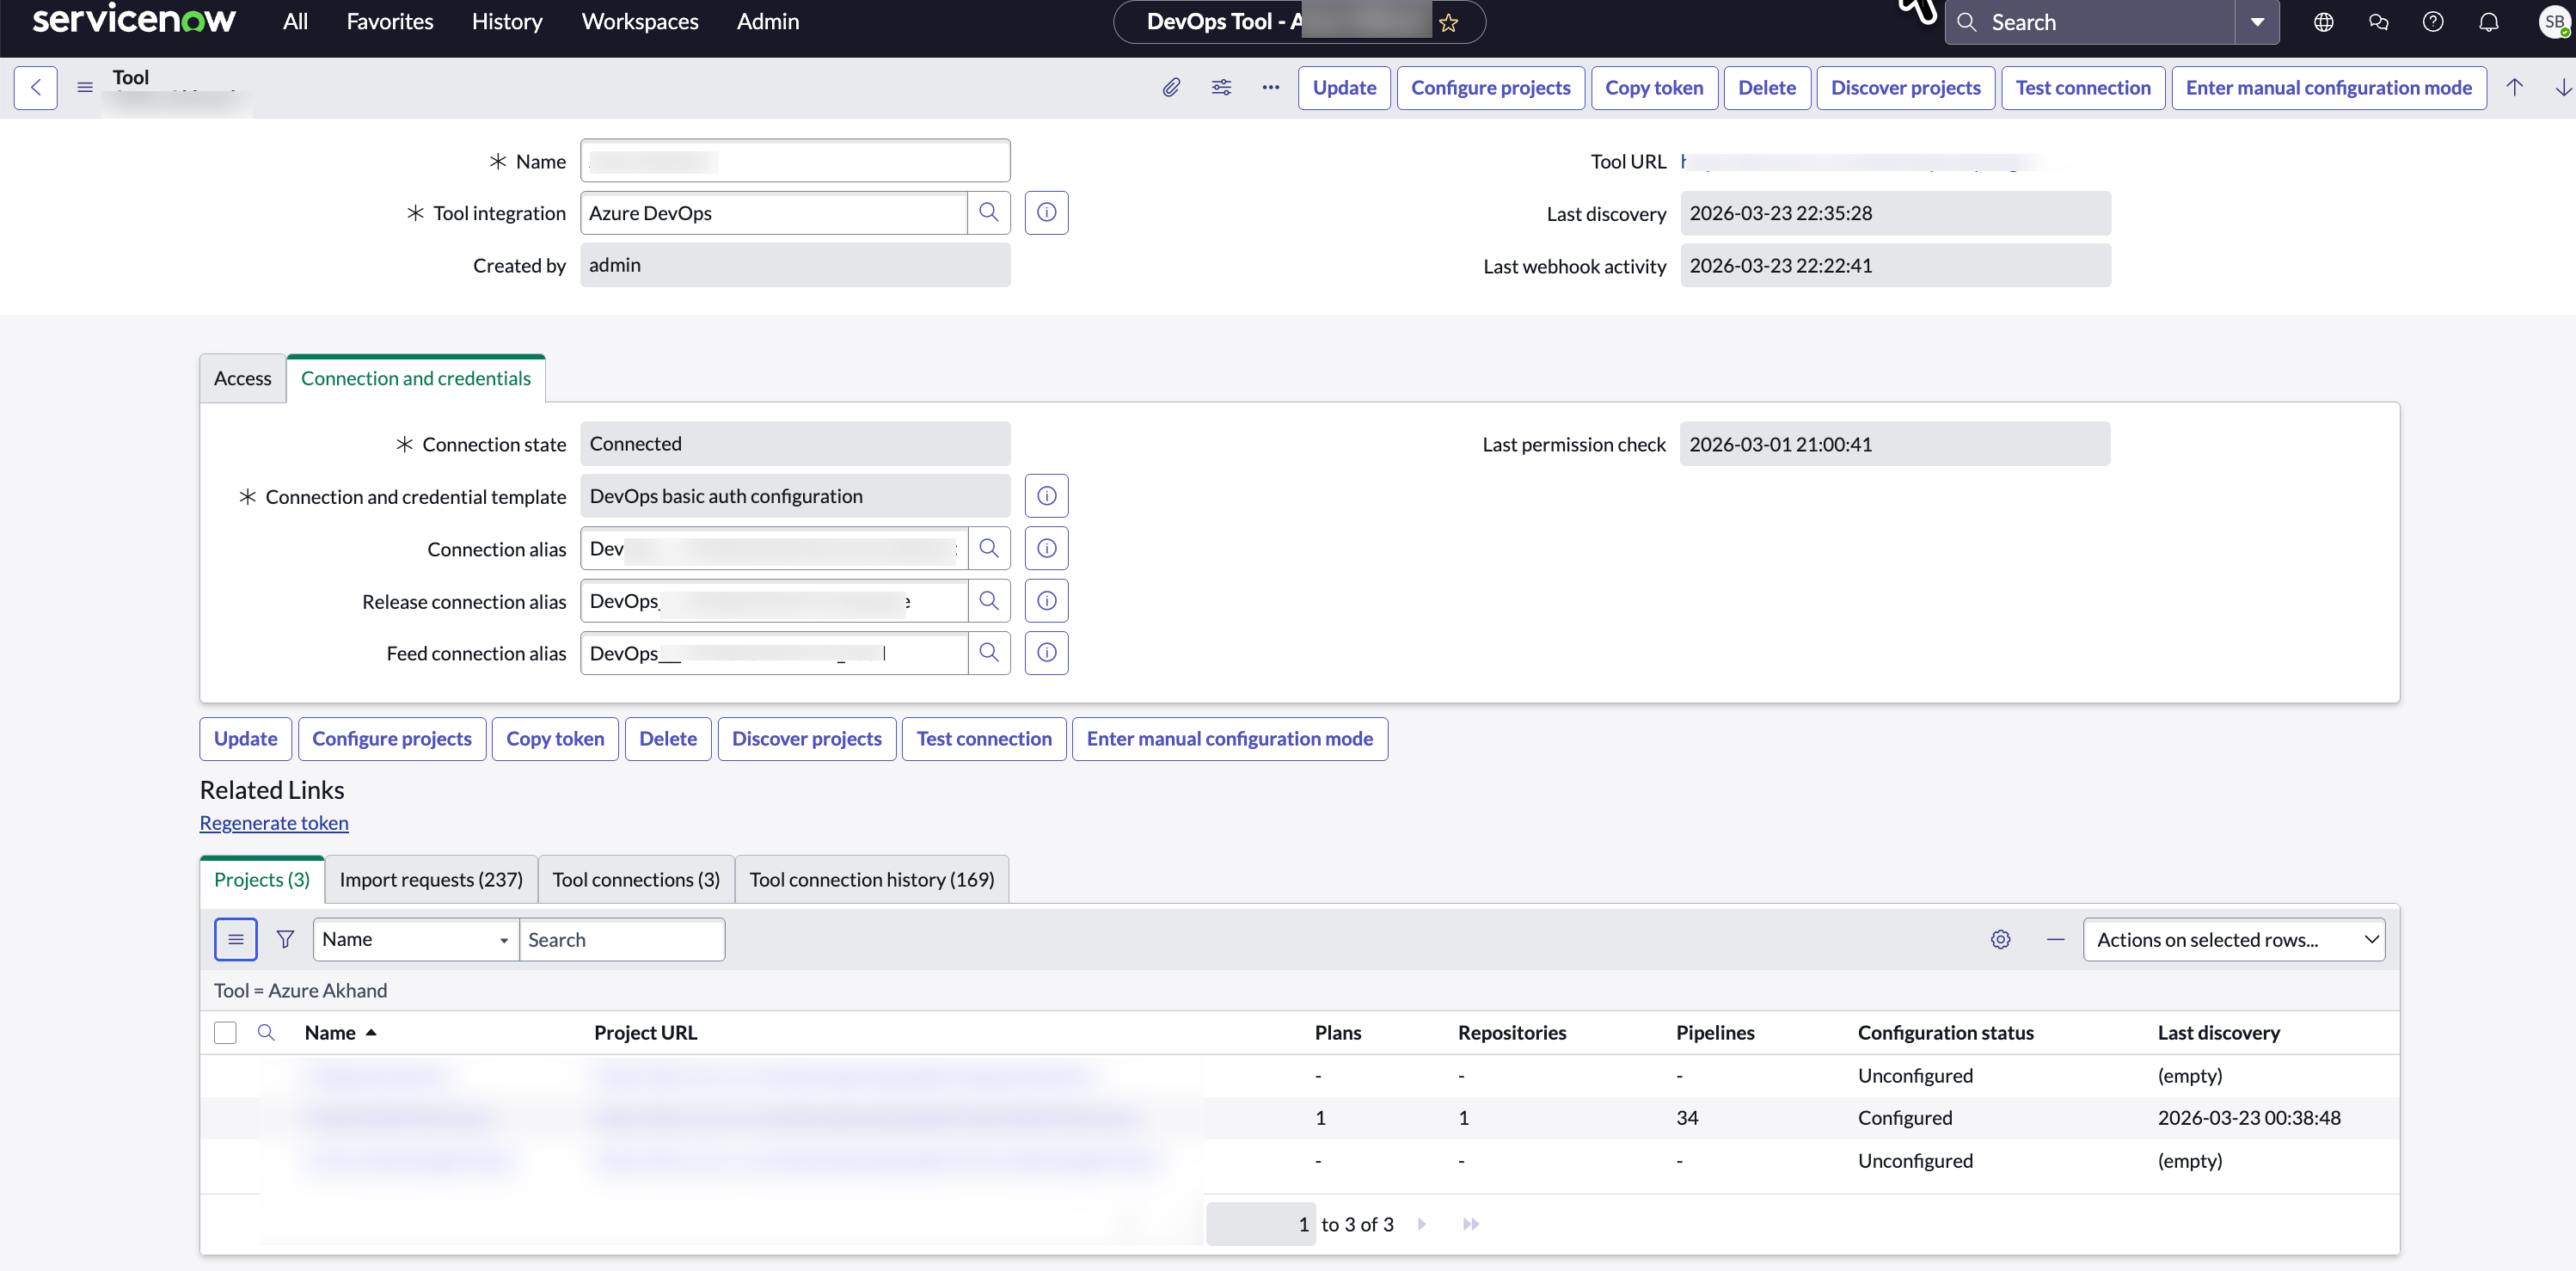Look up Release connection alias magnifier
Image resolution: width=2576 pixels, height=1271 pixels.
coord(989,601)
